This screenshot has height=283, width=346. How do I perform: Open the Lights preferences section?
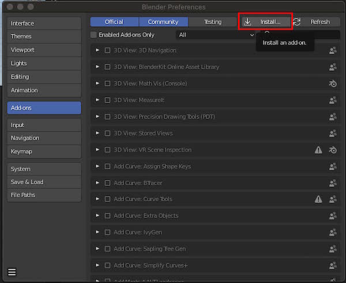point(44,64)
